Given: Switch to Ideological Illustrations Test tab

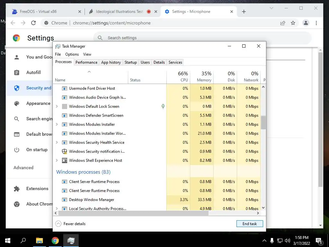Looking at the screenshot, I should coord(122,12).
